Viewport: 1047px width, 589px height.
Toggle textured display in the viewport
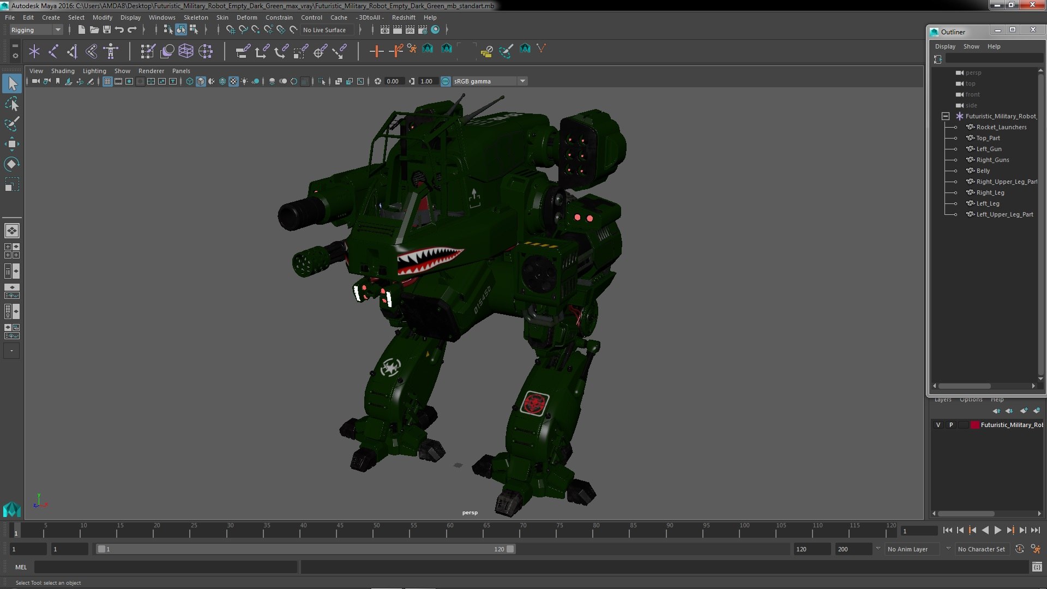click(233, 81)
